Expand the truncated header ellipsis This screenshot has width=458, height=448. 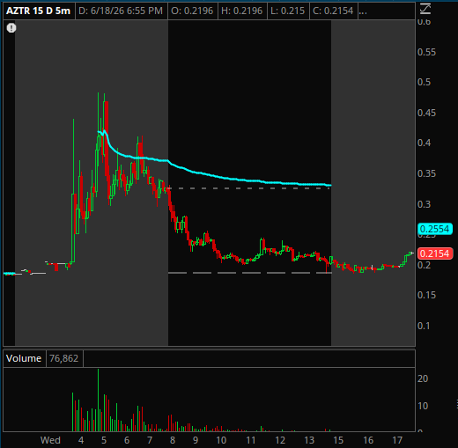(363, 11)
